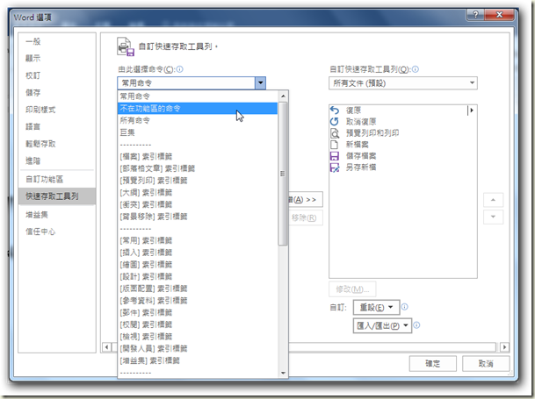Select 所有命令 in the list

tap(198, 120)
